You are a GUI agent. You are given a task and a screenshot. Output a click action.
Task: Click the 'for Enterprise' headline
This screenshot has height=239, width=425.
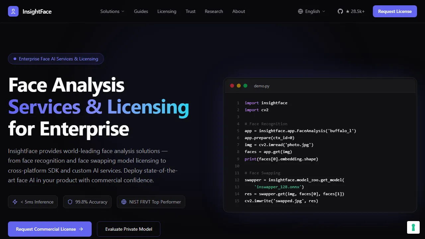click(69, 129)
